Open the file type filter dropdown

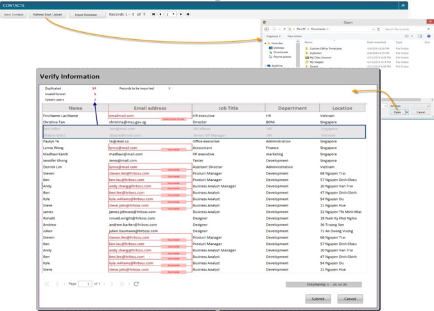[410, 106]
